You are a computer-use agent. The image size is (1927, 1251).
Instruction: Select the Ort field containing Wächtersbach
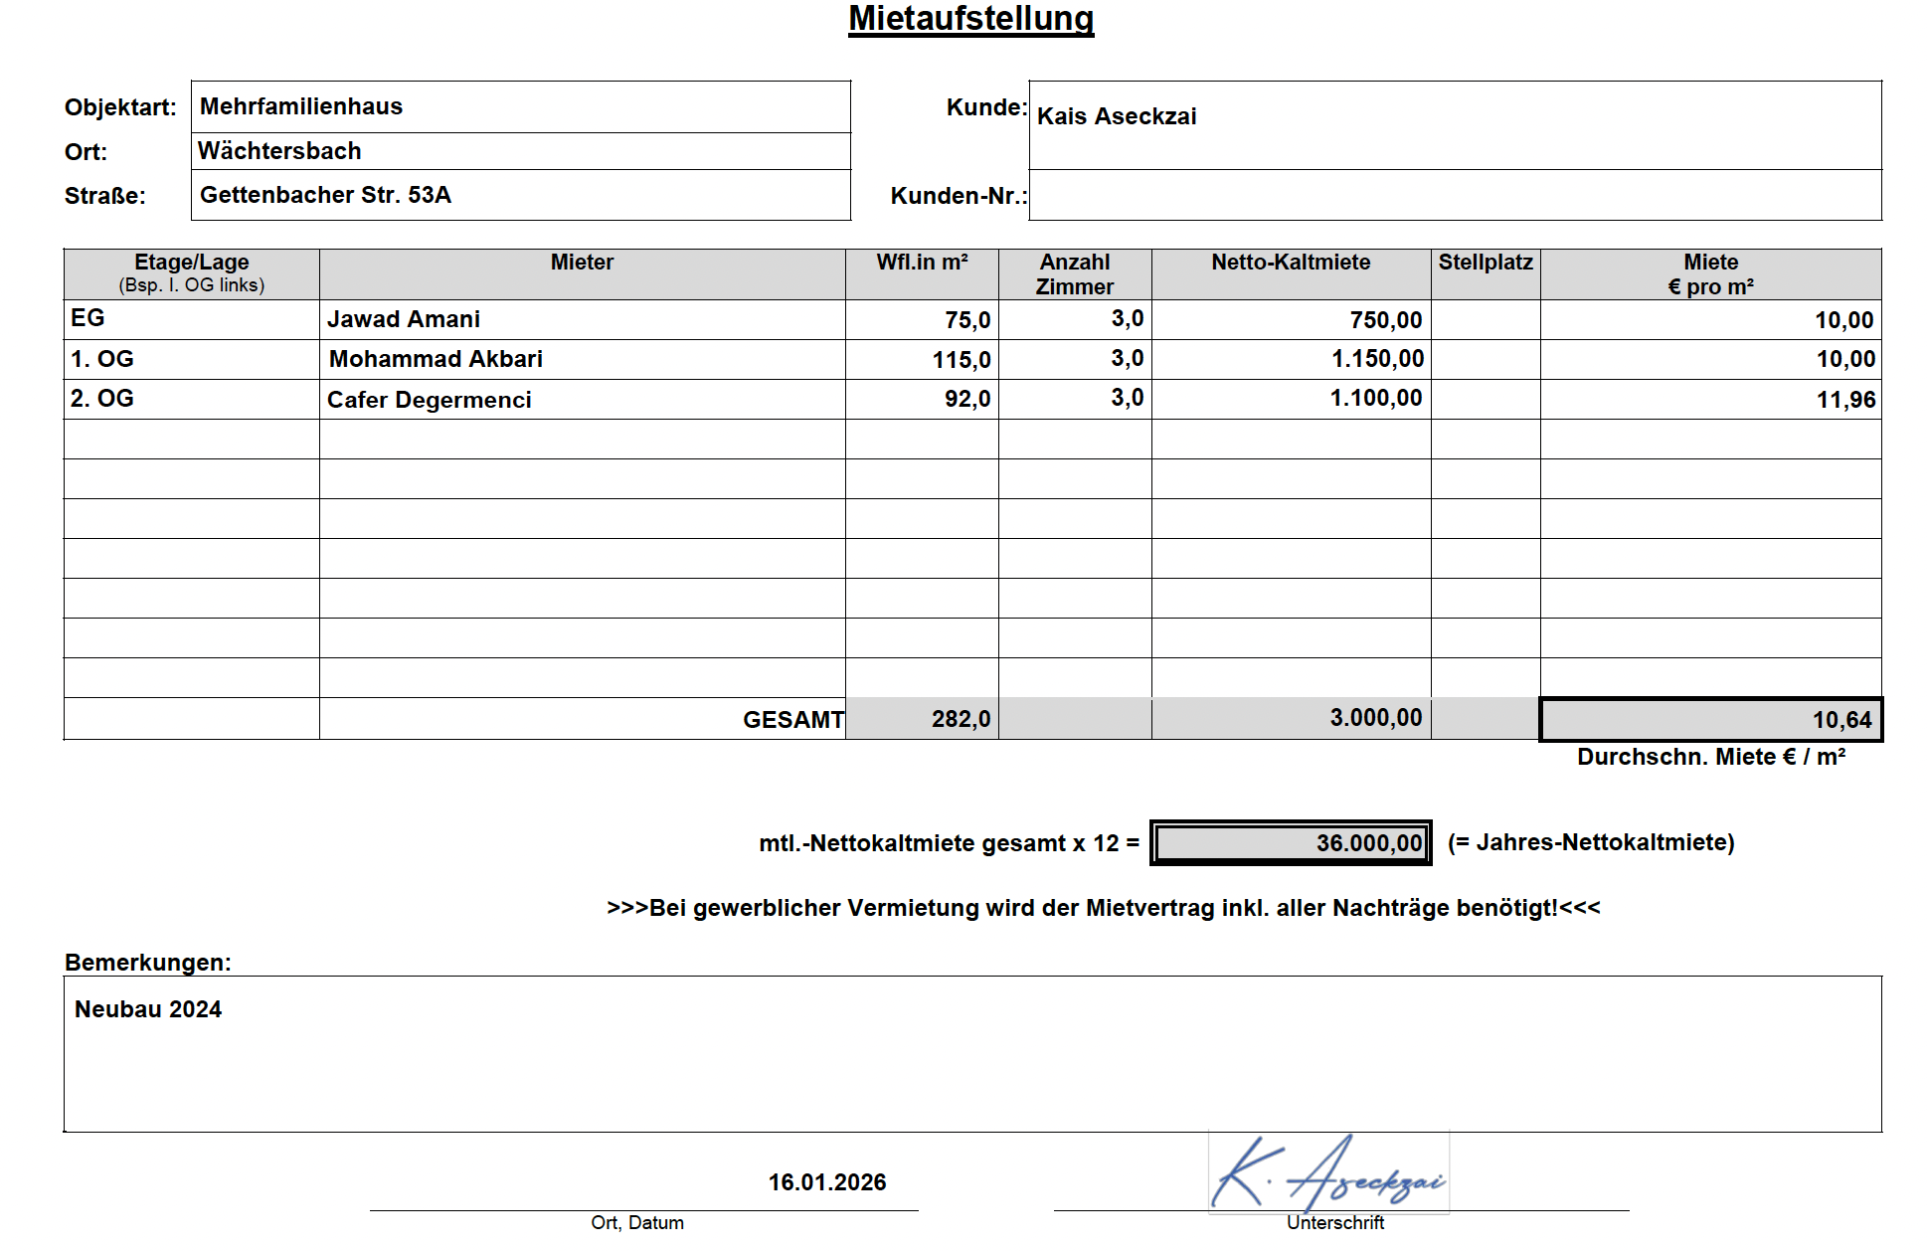click(521, 151)
